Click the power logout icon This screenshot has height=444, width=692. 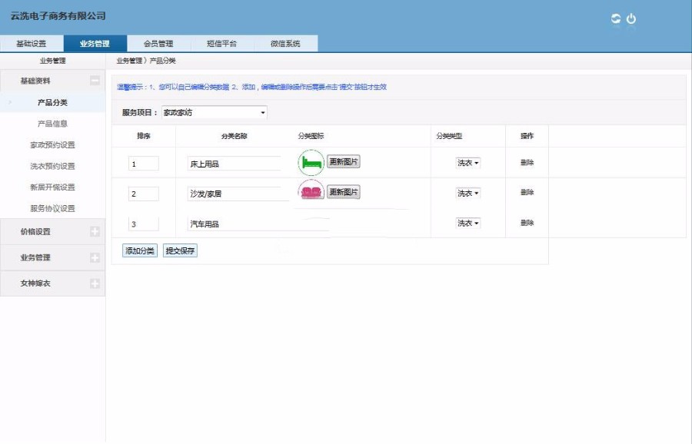pyautogui.click(x=631, y=18)
